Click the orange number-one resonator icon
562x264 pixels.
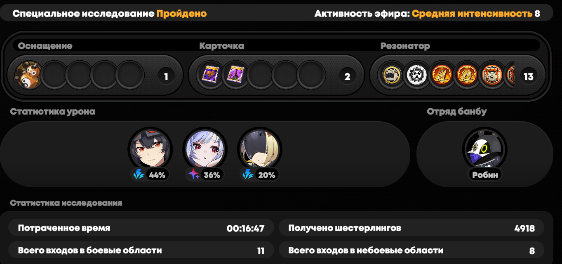(x=441, y=75)
